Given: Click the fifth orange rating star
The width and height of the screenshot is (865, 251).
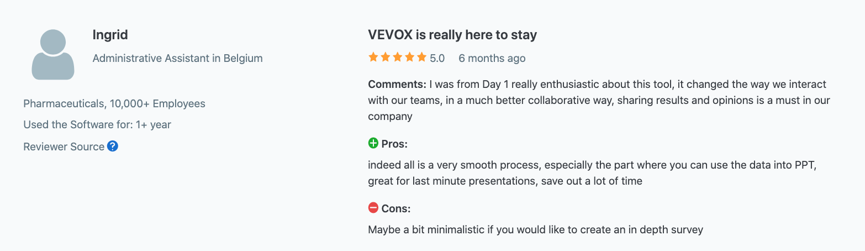Looking at the screenshot, I should click(421, 57).
